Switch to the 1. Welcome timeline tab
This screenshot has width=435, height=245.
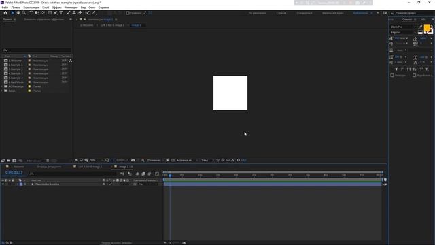17,167
